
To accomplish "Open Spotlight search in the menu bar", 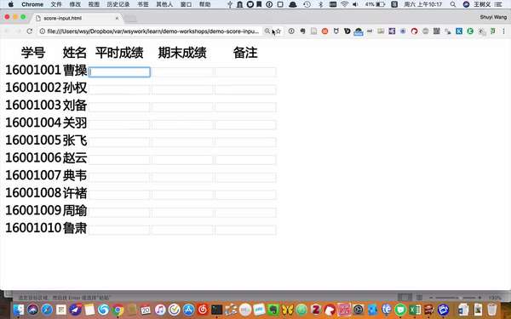I will (x=453, y=4).
